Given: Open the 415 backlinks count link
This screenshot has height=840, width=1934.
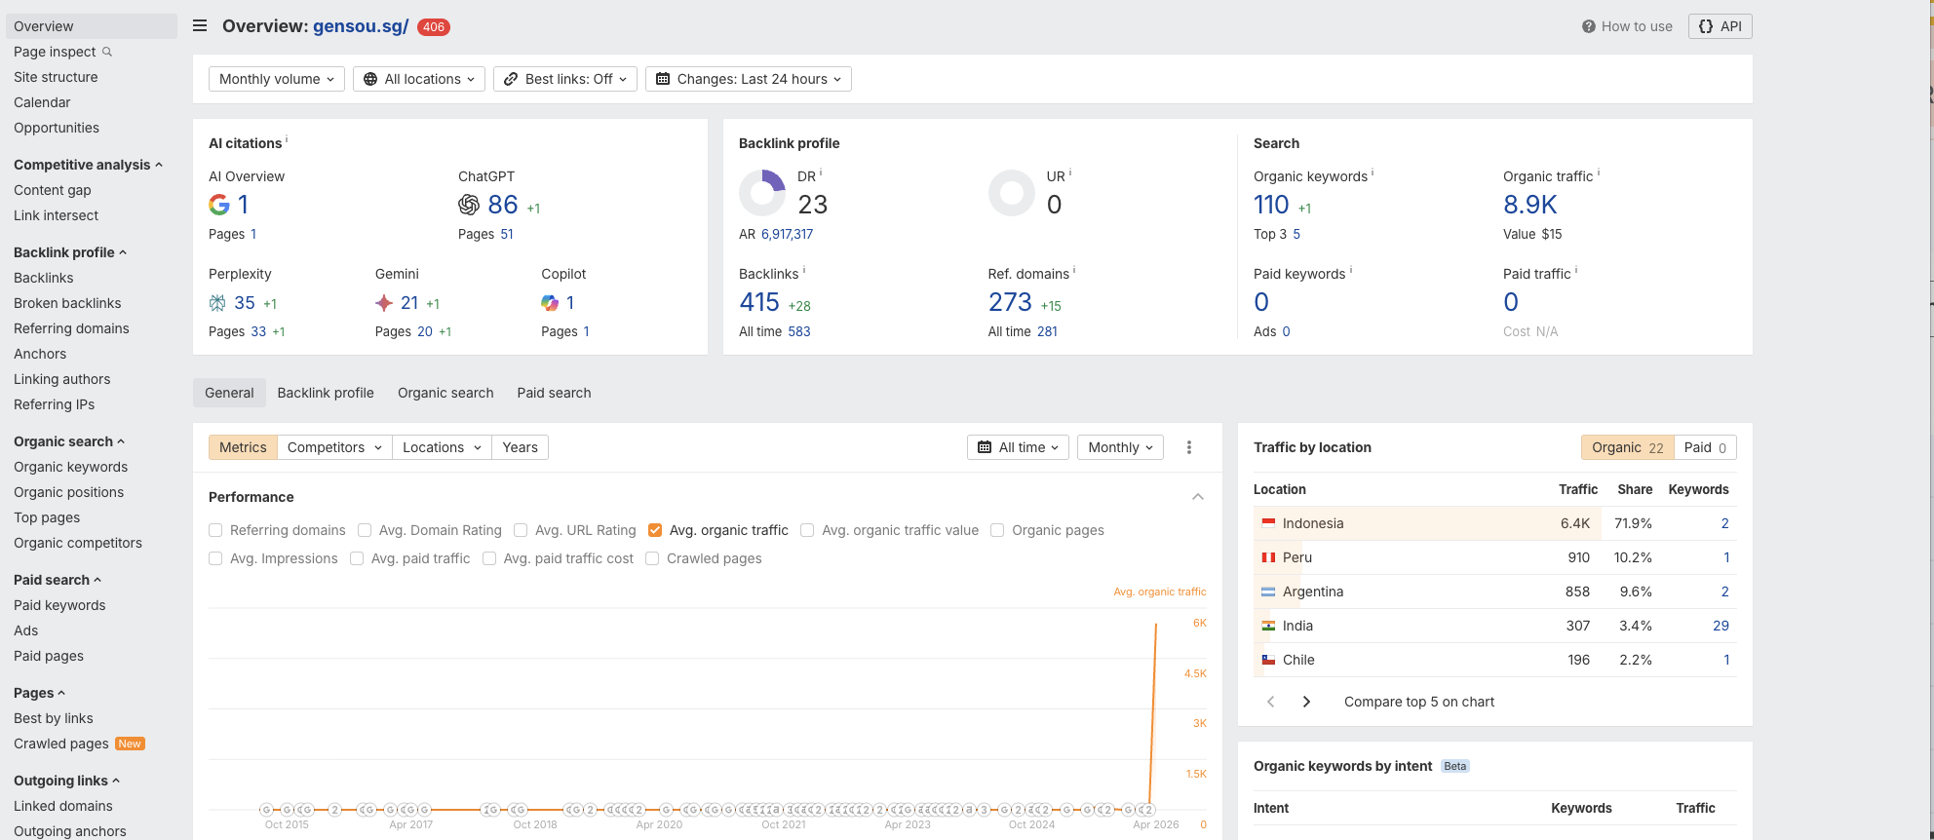Looking at the screenshot, I should (759, 302).
